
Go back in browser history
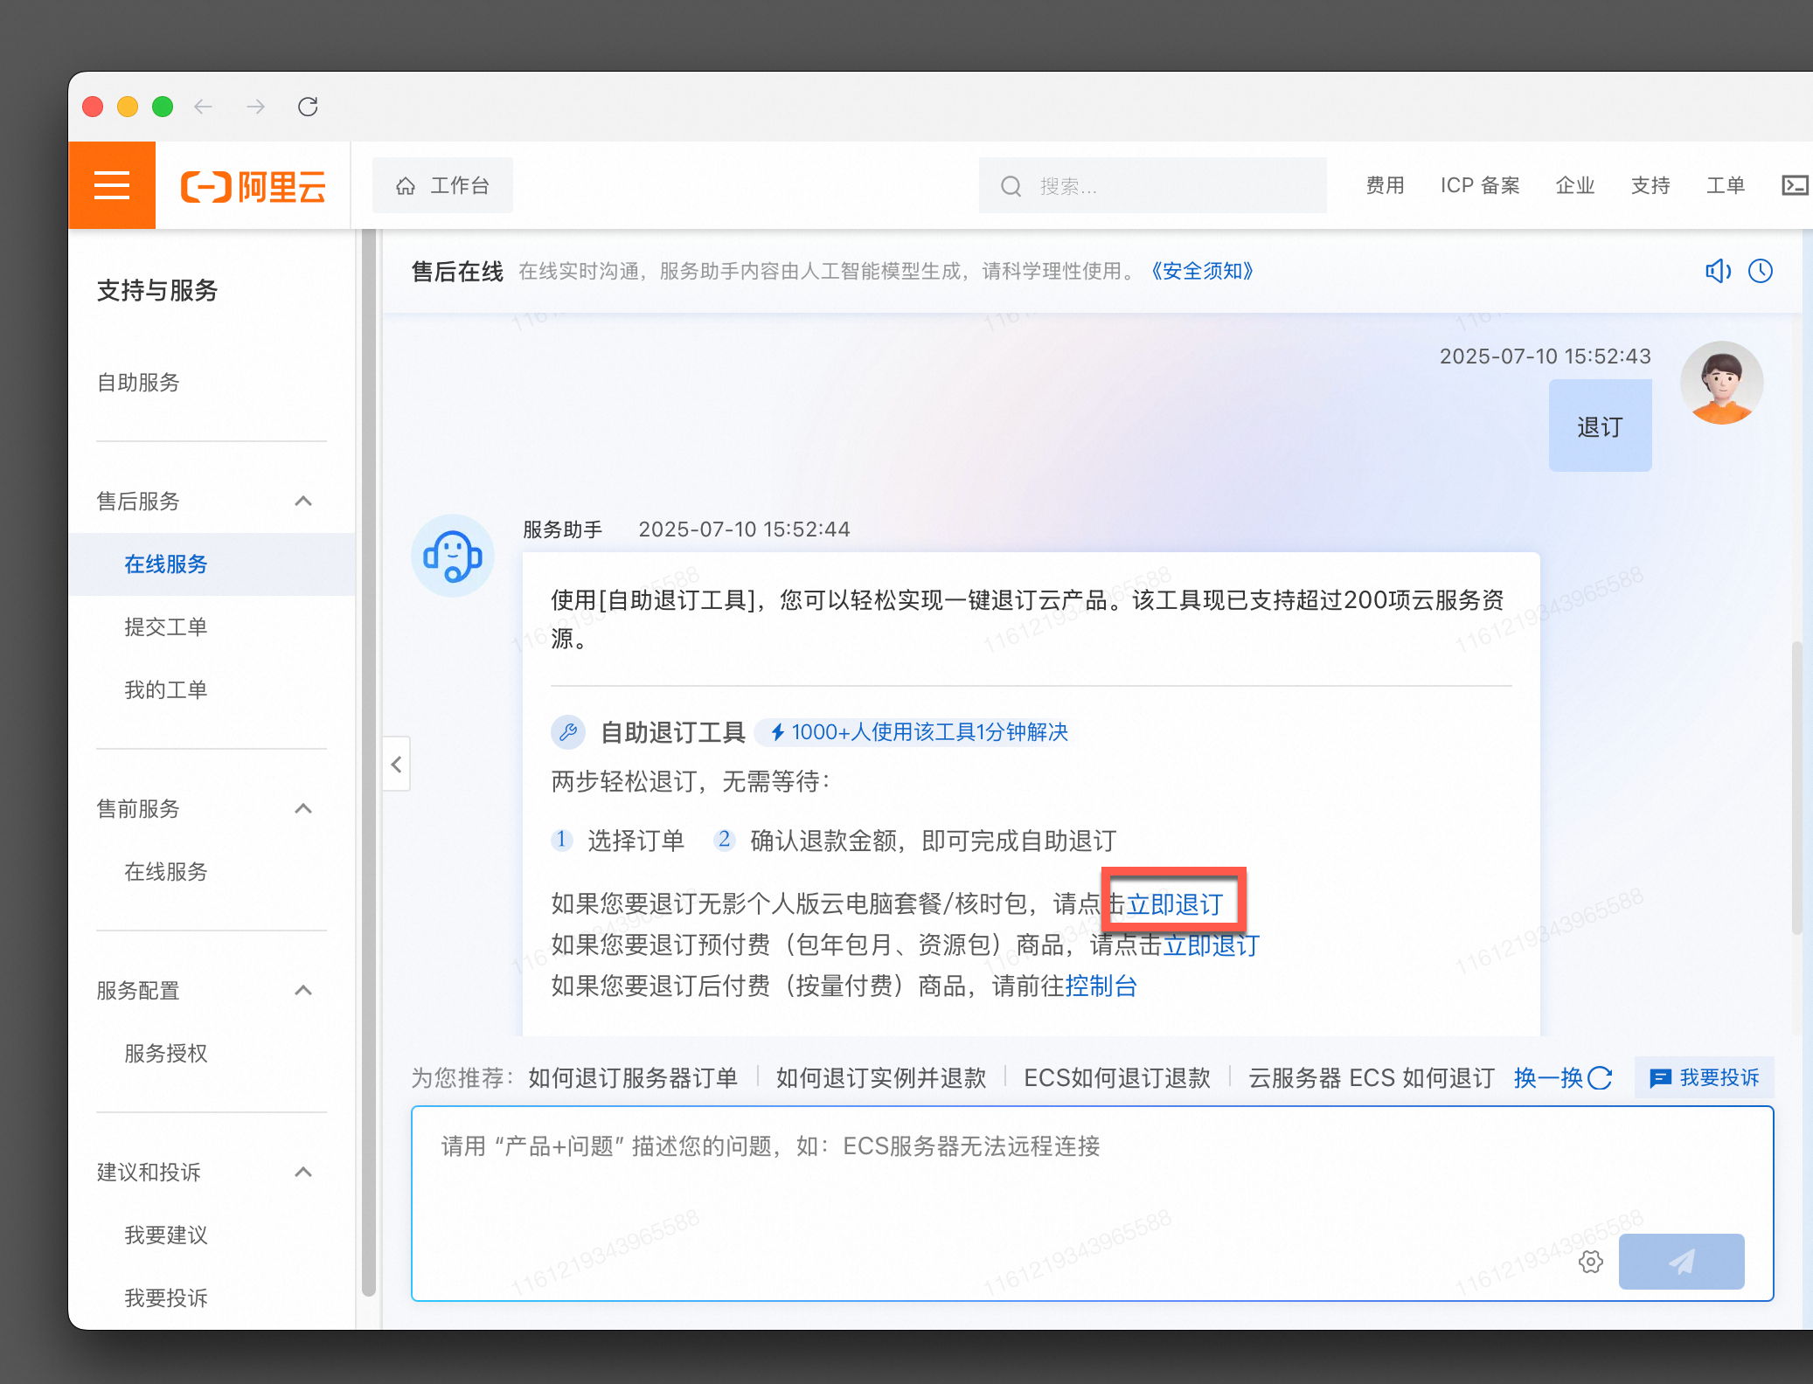[203, 107]
